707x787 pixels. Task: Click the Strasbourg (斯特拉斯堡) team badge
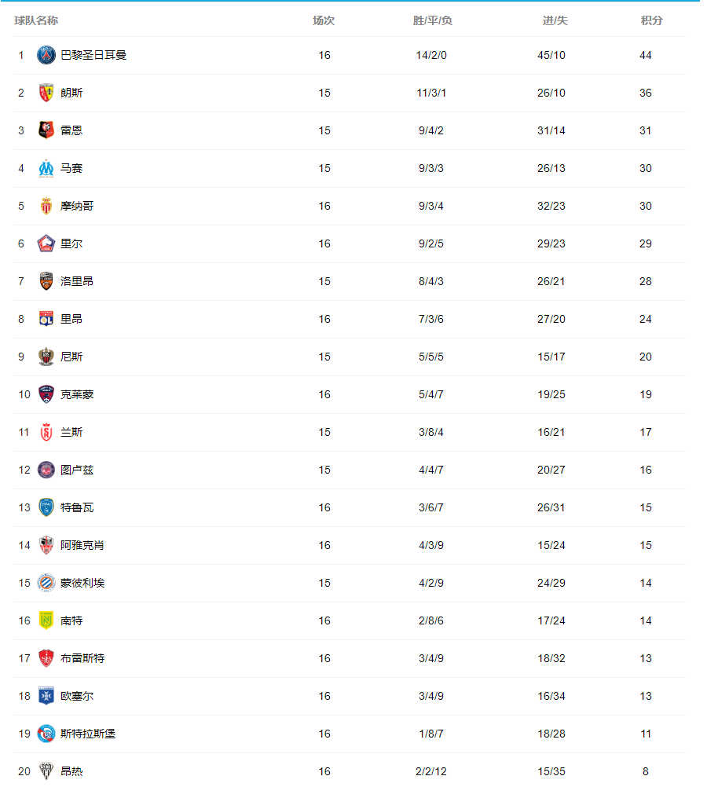46,734
